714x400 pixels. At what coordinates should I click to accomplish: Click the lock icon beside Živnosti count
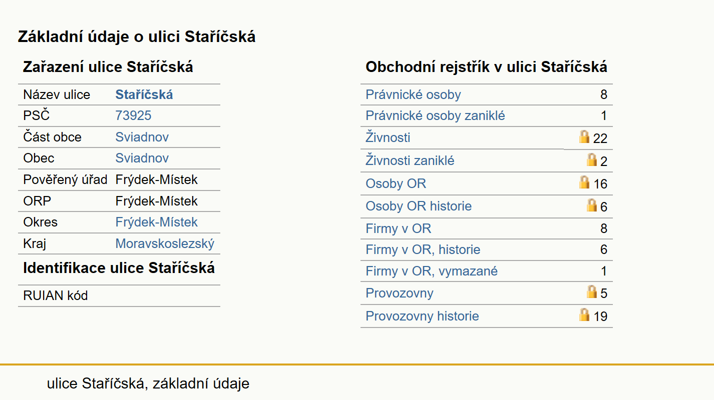click(x=584, y=136)
